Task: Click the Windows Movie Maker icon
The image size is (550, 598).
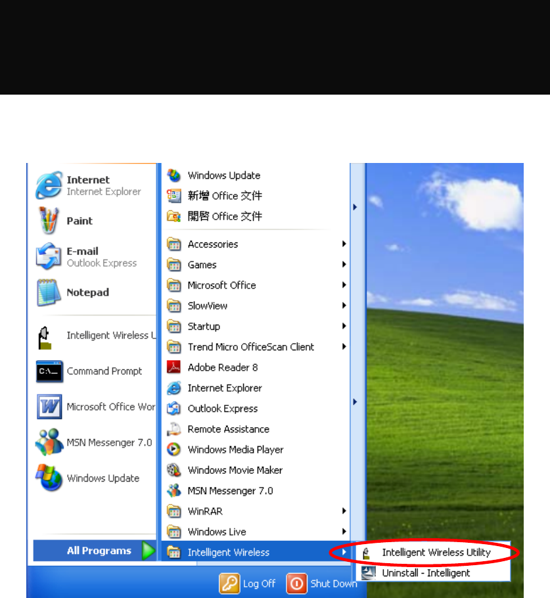Action: coord(174,470)
